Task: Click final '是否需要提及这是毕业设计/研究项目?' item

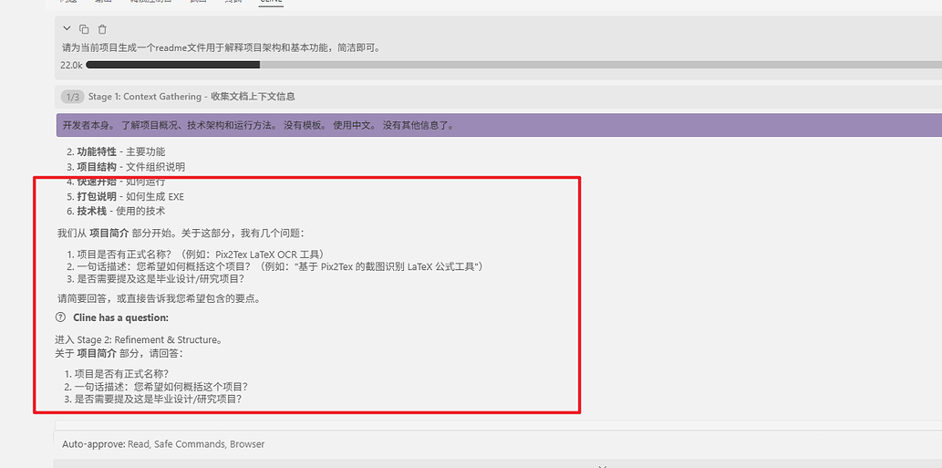Action: [x=153, y=399]
